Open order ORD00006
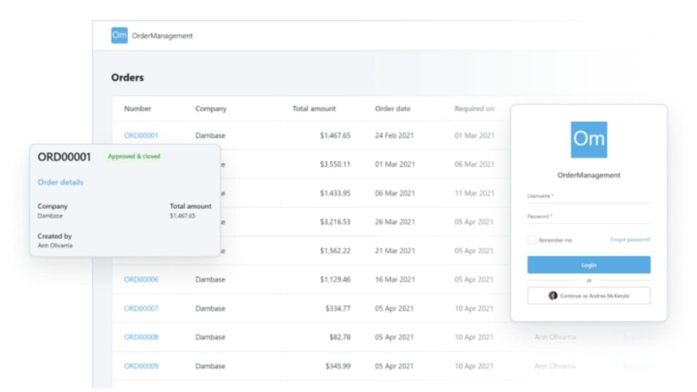The height and width of the screenshot is (392, 697). (x=140, y=279)
